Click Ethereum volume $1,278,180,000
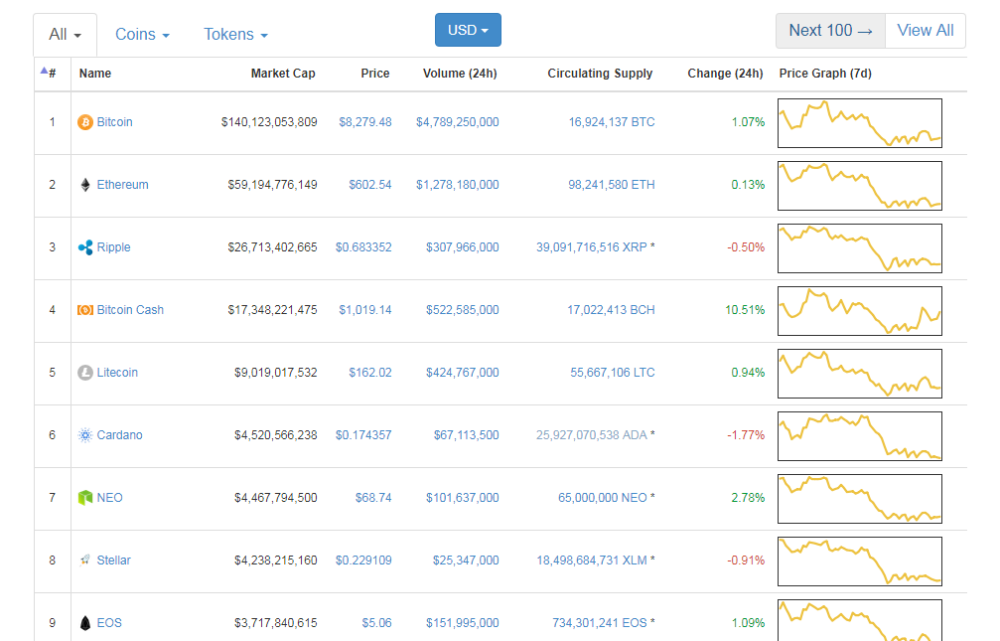This screenshot has width=1000, height=641. coord(457,185)
